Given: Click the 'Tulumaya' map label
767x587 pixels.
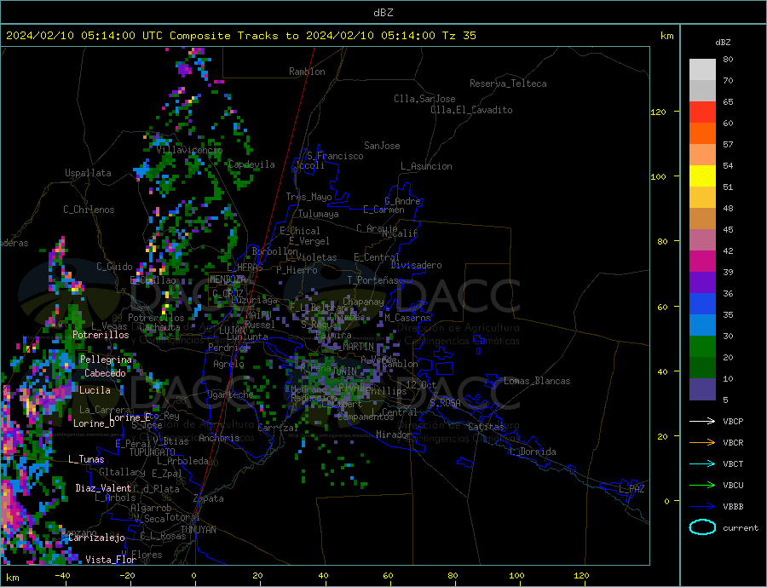Looking at the screenshot, I should [x=319, y=214].
